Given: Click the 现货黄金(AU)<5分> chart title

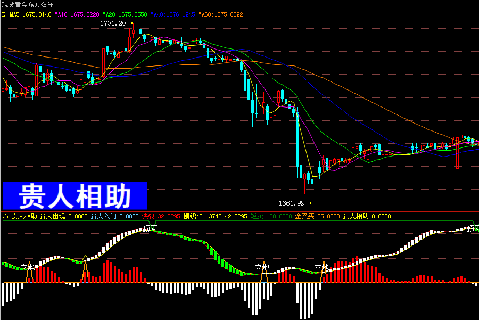Looking at the screenshot, I should (x=29, y=5).
